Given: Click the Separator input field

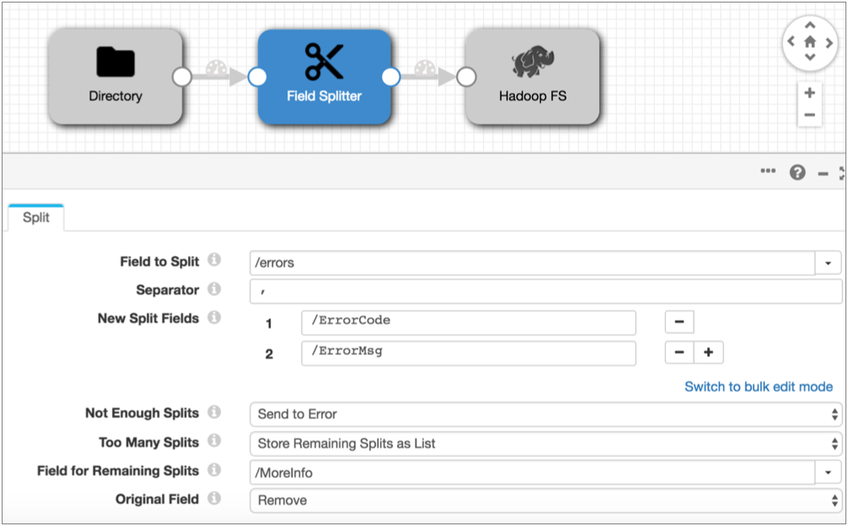Looking at the screenshot, I should coord(545,292).
